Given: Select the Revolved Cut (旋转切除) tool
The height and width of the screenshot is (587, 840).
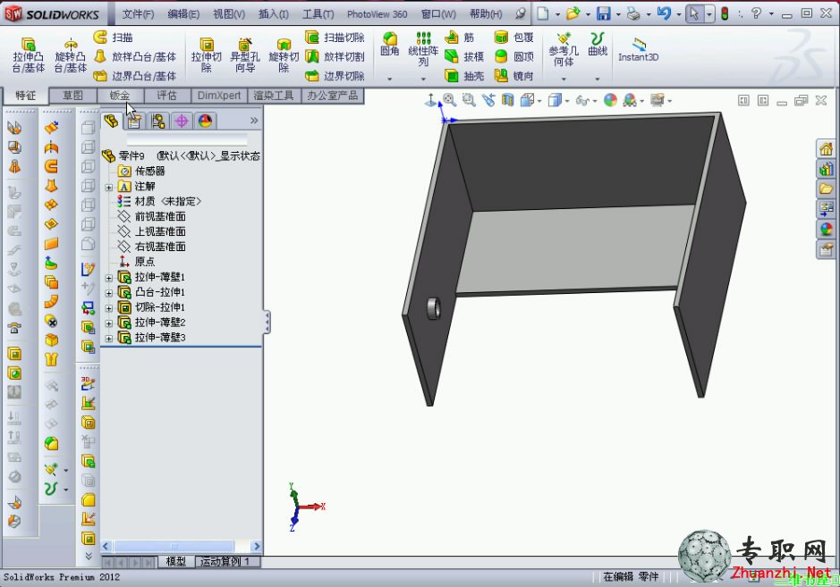Looking at the screenshot, I should [x=284, y=55].
